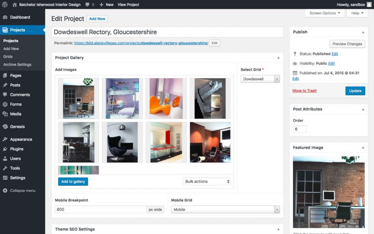374x234 pixels.
Task: Click the Settings sidebar icon
Action: [5, 178]
